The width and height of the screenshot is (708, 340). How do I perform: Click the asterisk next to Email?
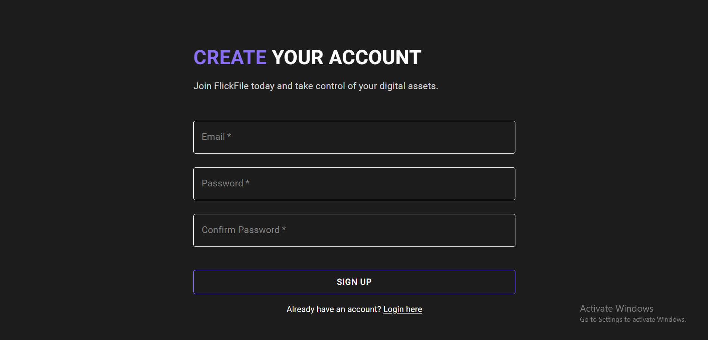click(x=229, y=136)
